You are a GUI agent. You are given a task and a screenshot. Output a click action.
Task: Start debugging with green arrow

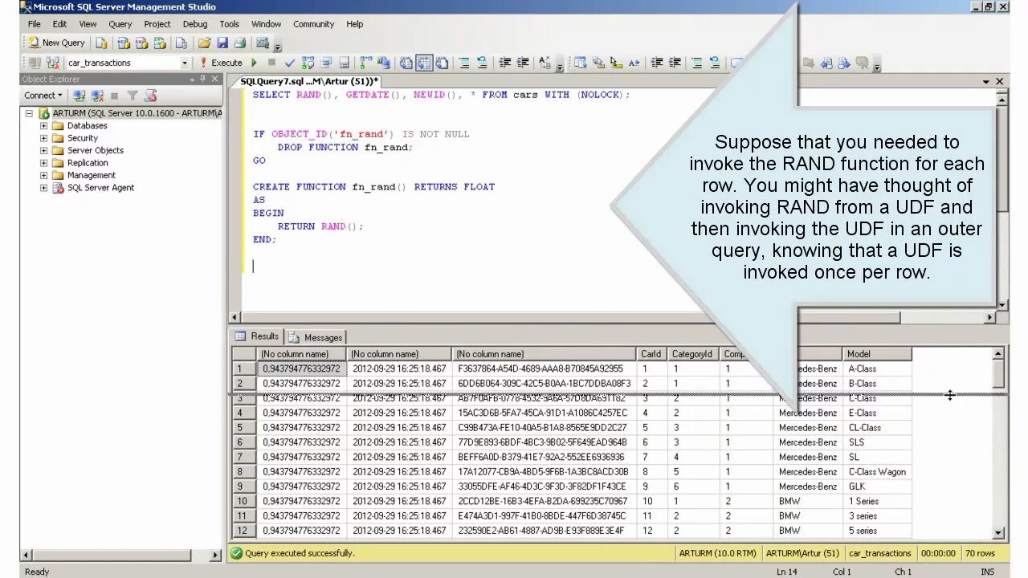click(x=254, y=63)
